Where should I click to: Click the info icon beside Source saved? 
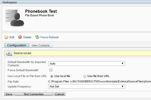(x=9, y=53)
